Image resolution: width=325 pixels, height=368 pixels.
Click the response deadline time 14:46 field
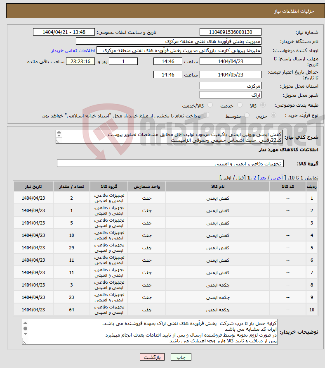pos(167,61)
